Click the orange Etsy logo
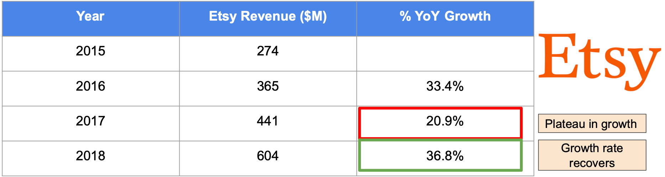This screenshot has height=177, width=665. [x=599, y=62]
